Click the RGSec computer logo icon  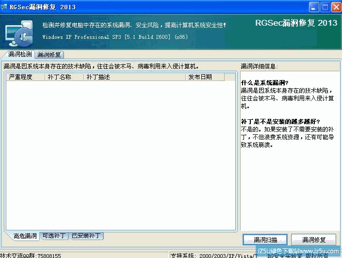pyautogui.click(x=19, y=33)
